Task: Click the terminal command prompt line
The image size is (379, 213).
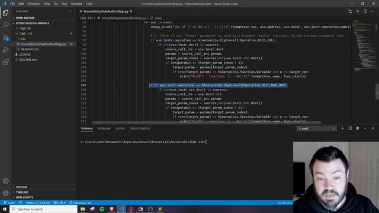Action: tap(144, 142)
